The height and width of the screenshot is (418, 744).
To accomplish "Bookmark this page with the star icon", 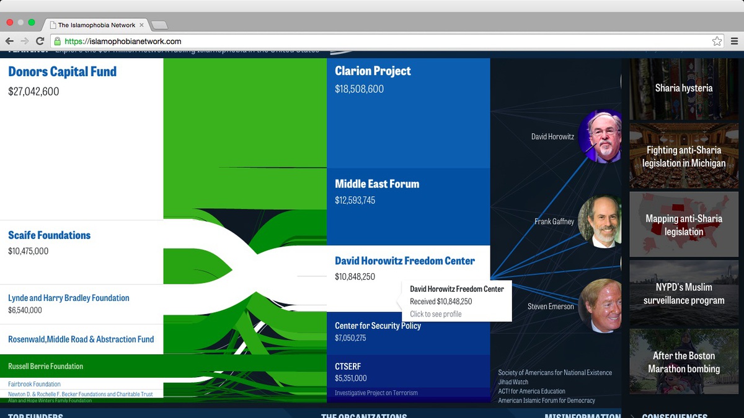I will (717, 41).
